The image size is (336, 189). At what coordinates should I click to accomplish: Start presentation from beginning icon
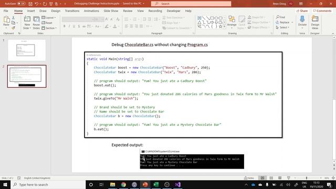(x=51, y=4)
